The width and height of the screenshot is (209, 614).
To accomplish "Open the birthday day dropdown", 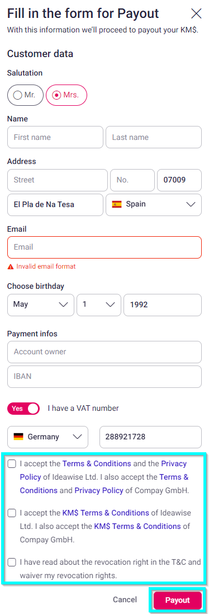I will click(99, 304).
